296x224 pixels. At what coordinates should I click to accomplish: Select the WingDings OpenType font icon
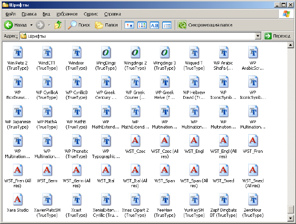[106, 53]
